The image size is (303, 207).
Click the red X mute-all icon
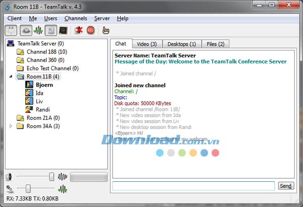coord(78,30)
